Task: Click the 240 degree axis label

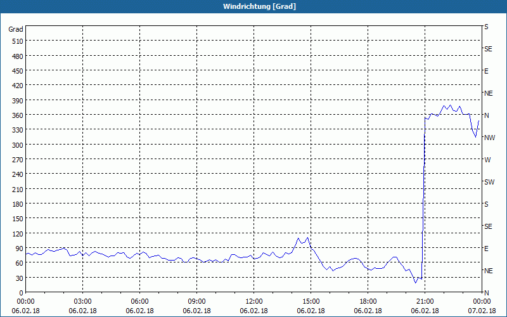Action: point(18,174)
